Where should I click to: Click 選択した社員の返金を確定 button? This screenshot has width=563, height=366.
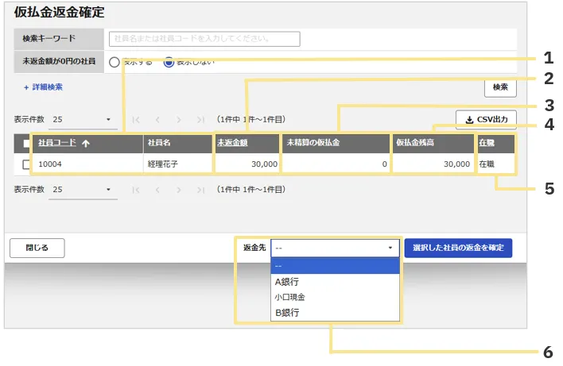click(458, 248)
